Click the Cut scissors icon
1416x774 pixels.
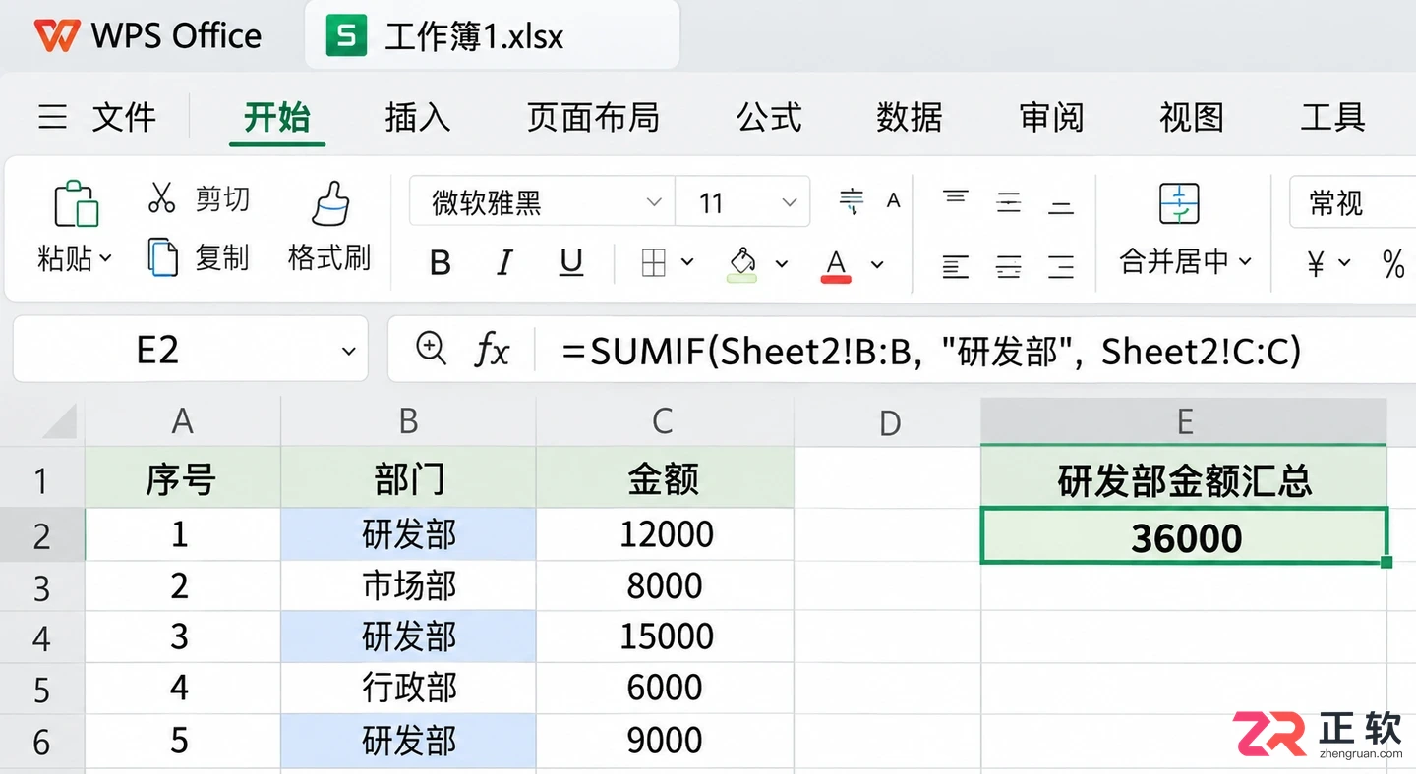(161, 197)
